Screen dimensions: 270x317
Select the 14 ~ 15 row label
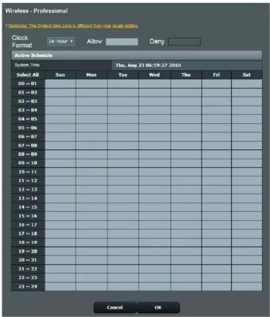coord(28,207)
